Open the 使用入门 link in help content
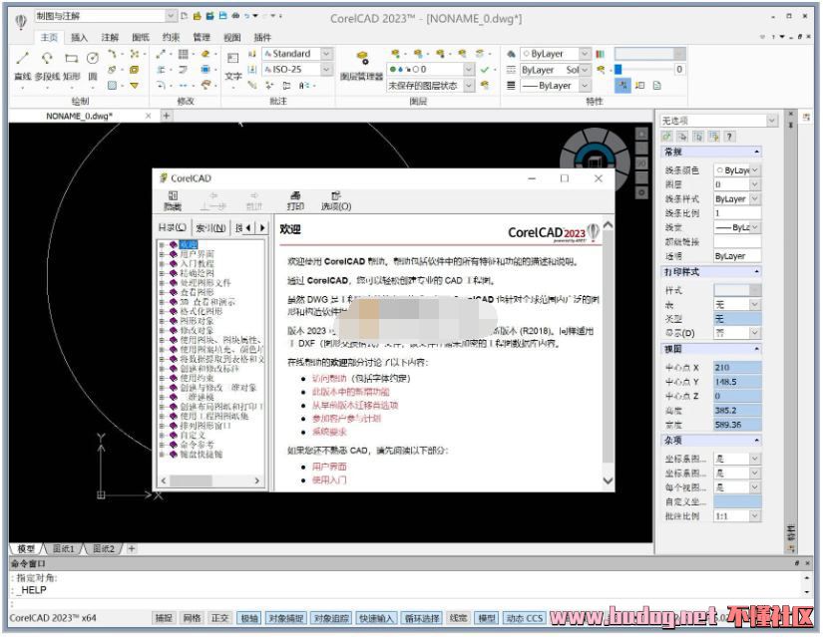The width and height of the screenshot is (823, 637). (x=329, y=479)
